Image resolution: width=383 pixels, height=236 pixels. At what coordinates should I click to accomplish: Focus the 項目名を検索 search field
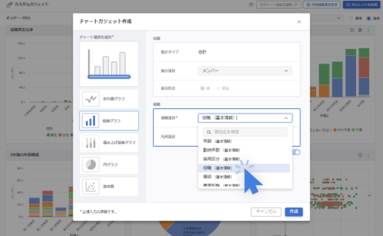(x=245, y=132)
